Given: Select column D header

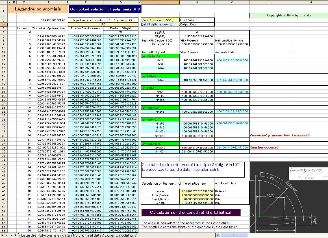Looking at the screenshot, I should click(49, 2).
